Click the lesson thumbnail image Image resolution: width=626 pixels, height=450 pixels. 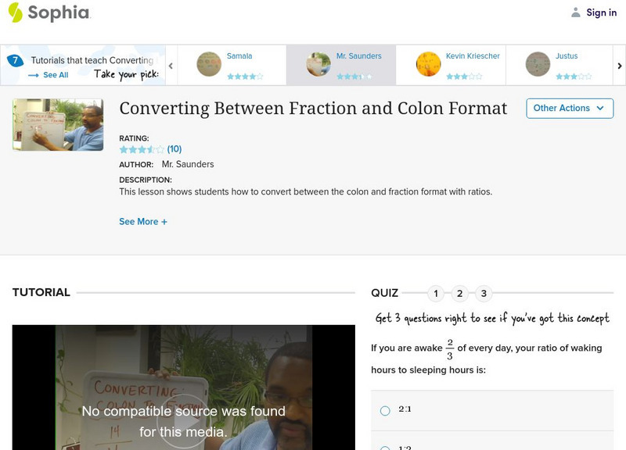click(58, 124)
